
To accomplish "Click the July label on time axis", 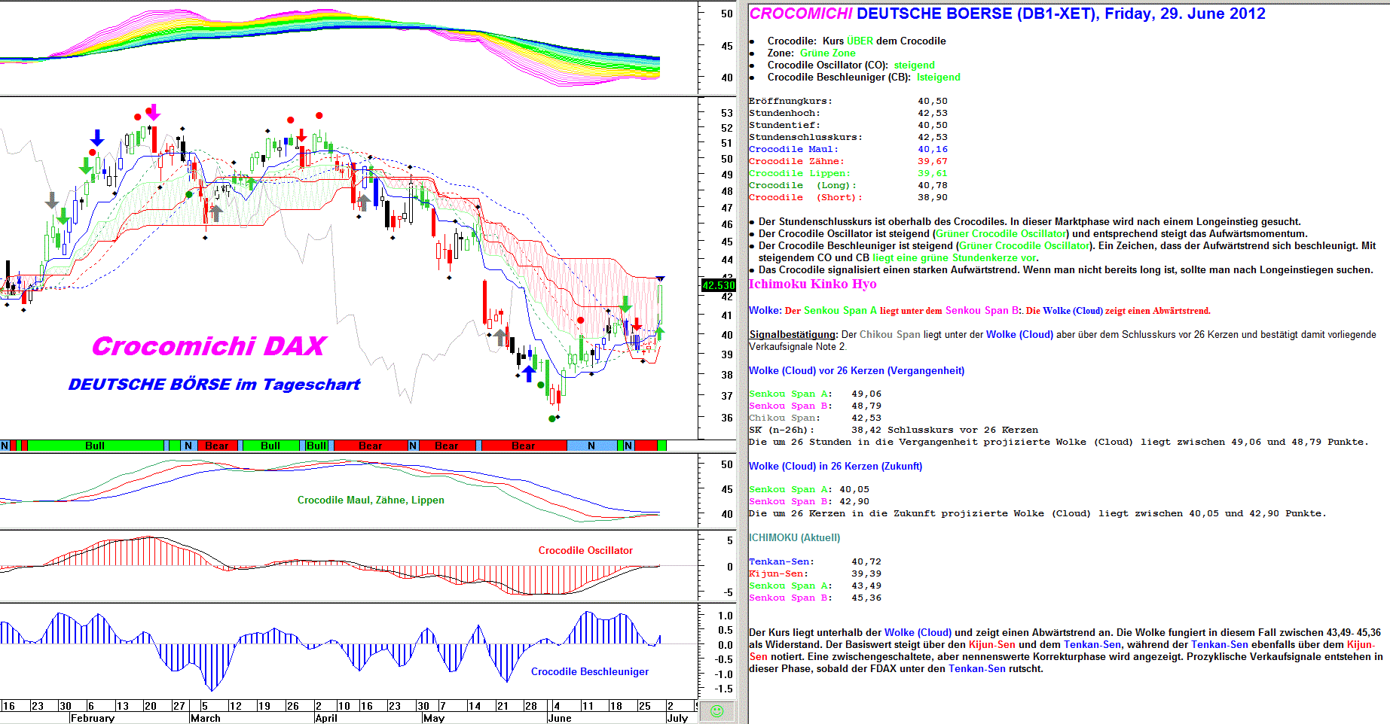I will 677,718.
